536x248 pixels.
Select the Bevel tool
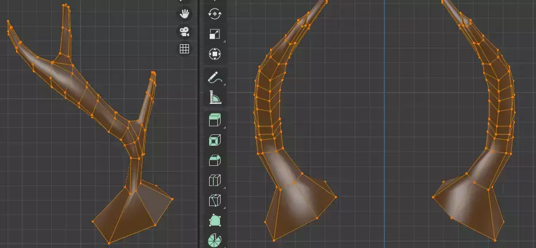click(x=215, y=160)
